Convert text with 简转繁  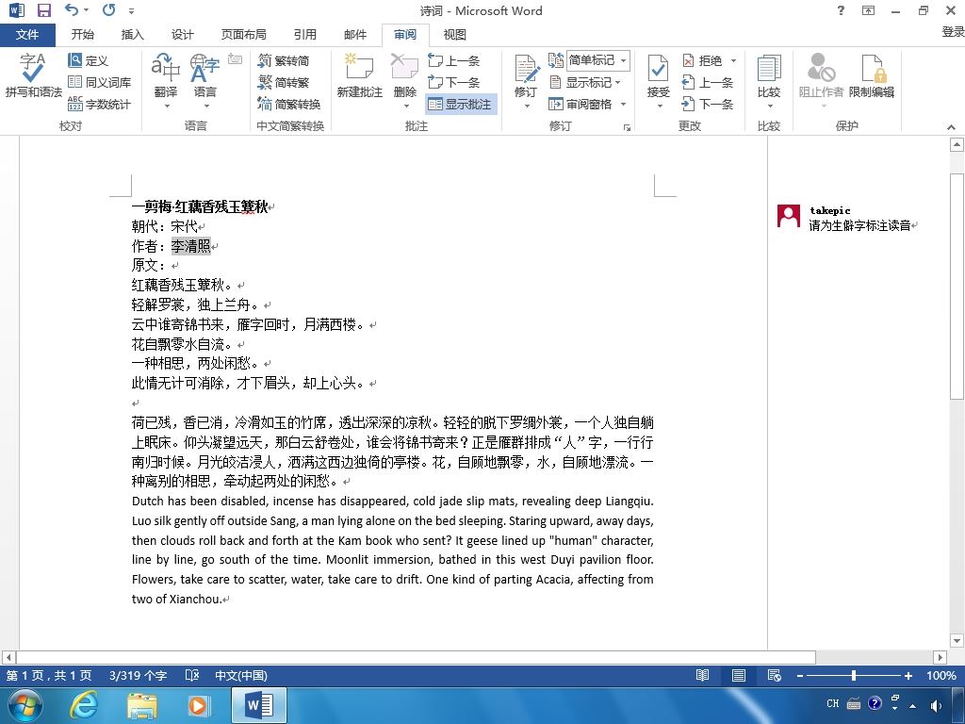(x=284, y=82)
